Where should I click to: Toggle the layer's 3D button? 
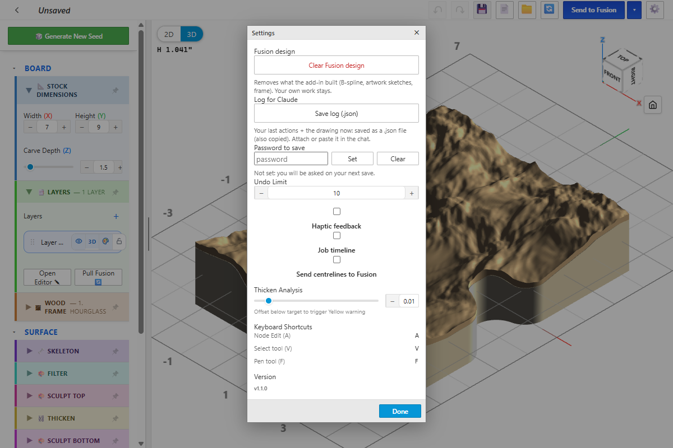[x=92, y=242]
